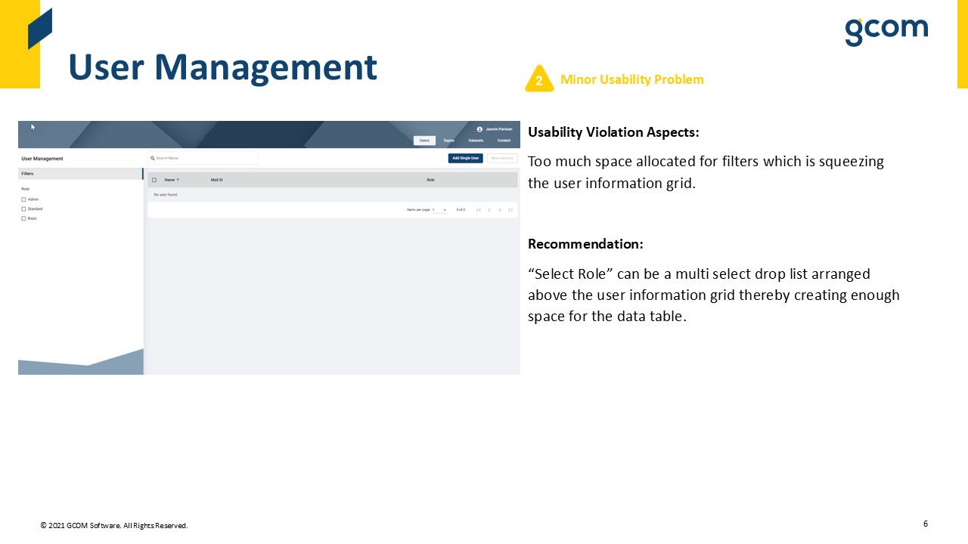Click the yellow warning triangle icon
This screenshot has width=968, height=544.
(x=539, y=79)
